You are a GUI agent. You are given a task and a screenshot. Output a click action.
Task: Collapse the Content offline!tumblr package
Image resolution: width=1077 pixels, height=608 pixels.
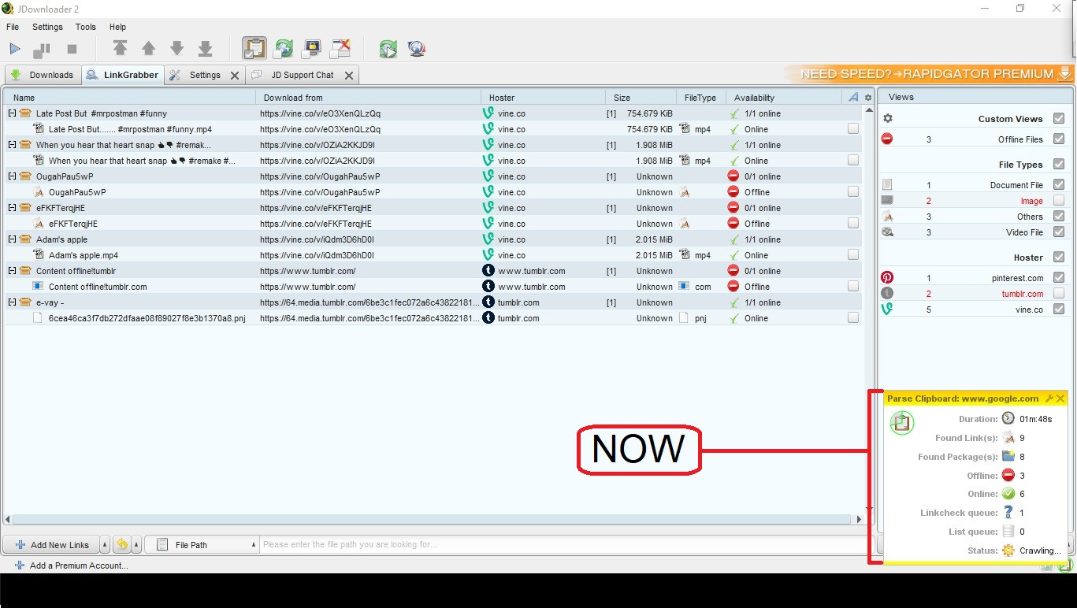pos(13,271)
